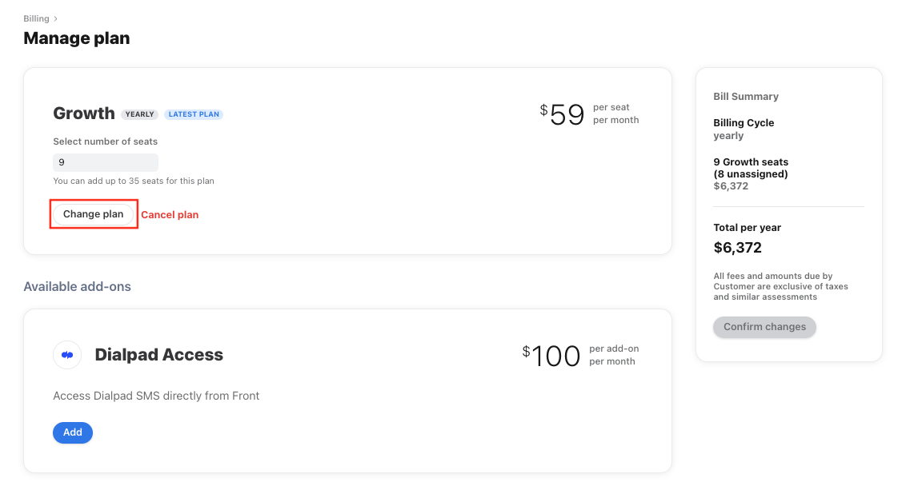Click the Available add-ons section header
Screen dimensions: 898x482
77,286
